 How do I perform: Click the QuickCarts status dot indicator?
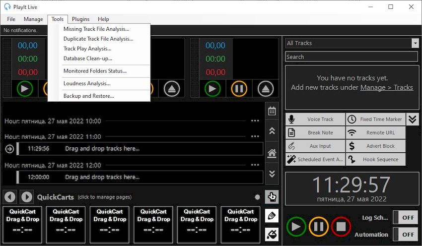pos(257,197)
